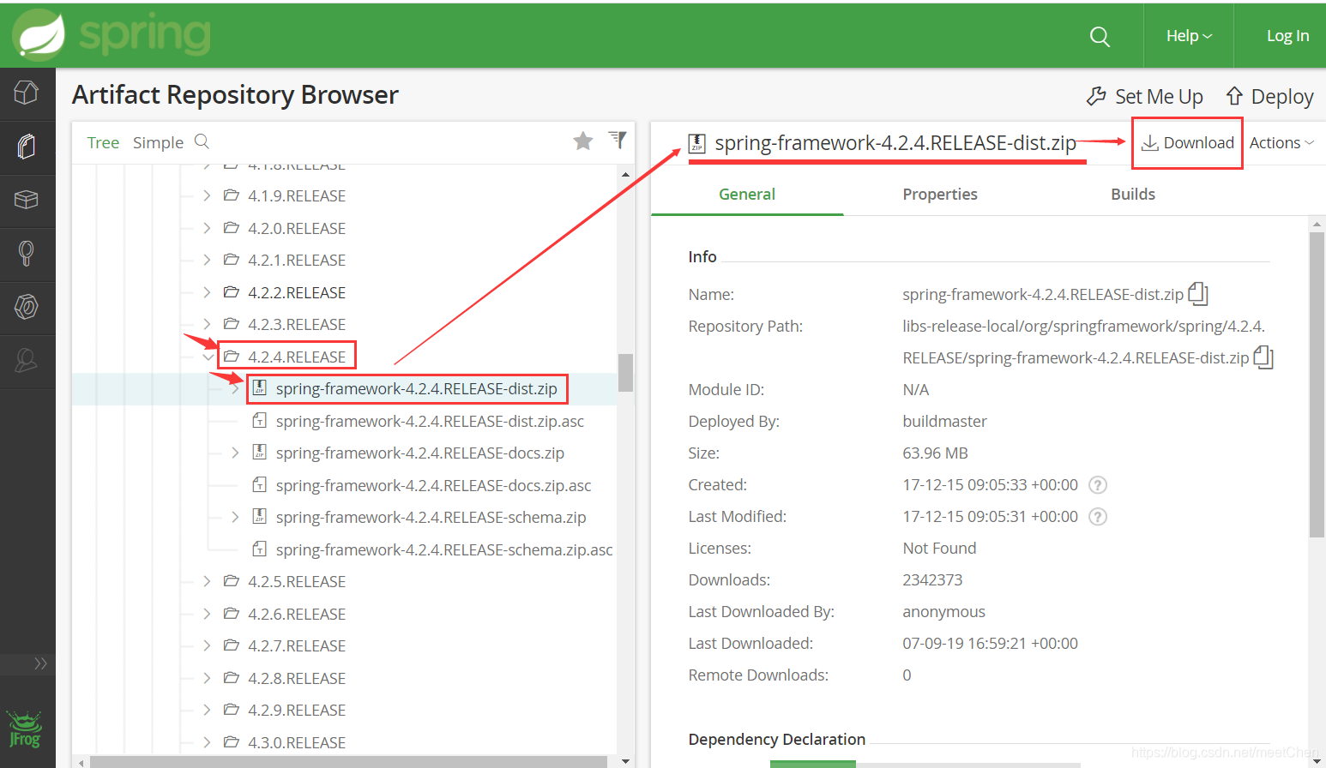This screenshot has width=1326, height=768.
Task: Expand sidebar with double-chevron icon
Action: point(40,663)
